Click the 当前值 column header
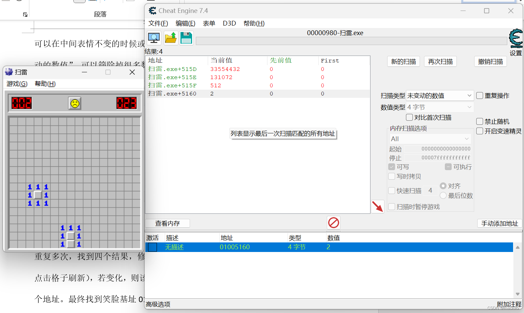Image resolution: width=524 pixels, height=313 pixels. click(x=237, y=60)
